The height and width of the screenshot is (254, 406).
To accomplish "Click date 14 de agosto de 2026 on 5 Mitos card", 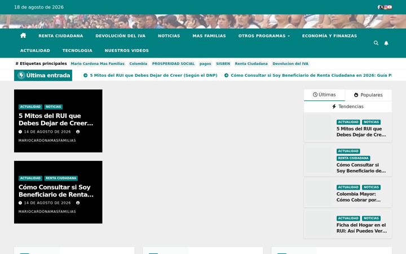I will pos(47,132).
